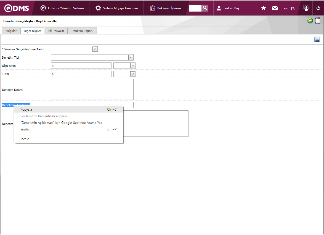This screenshot has height=235, width=324.
Task: Open Denetim Gerçekleştirme Tarihi dropdown
Action: 95,49
